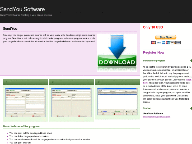Screen dimensions: 192x144
Task: Click the UnionPay card icon
Action: coord(168,43)
